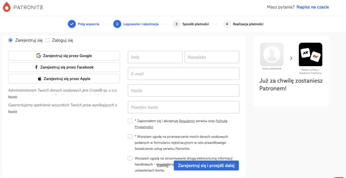Select the Zarejestruj się radio option
This screenshot has width=346, height=178.
(10, 40)
